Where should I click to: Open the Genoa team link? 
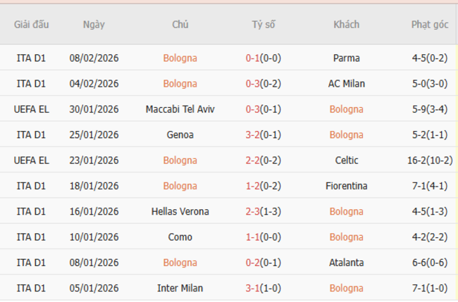180,134
